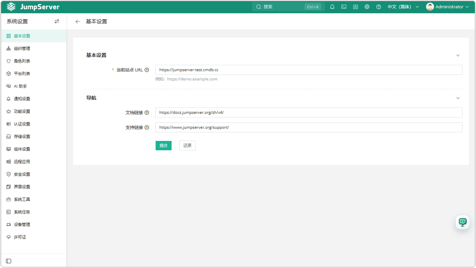Open the Administrator account dropdown
The width and height of the screenshot is (476, 268).
click(x=448, y=7)
